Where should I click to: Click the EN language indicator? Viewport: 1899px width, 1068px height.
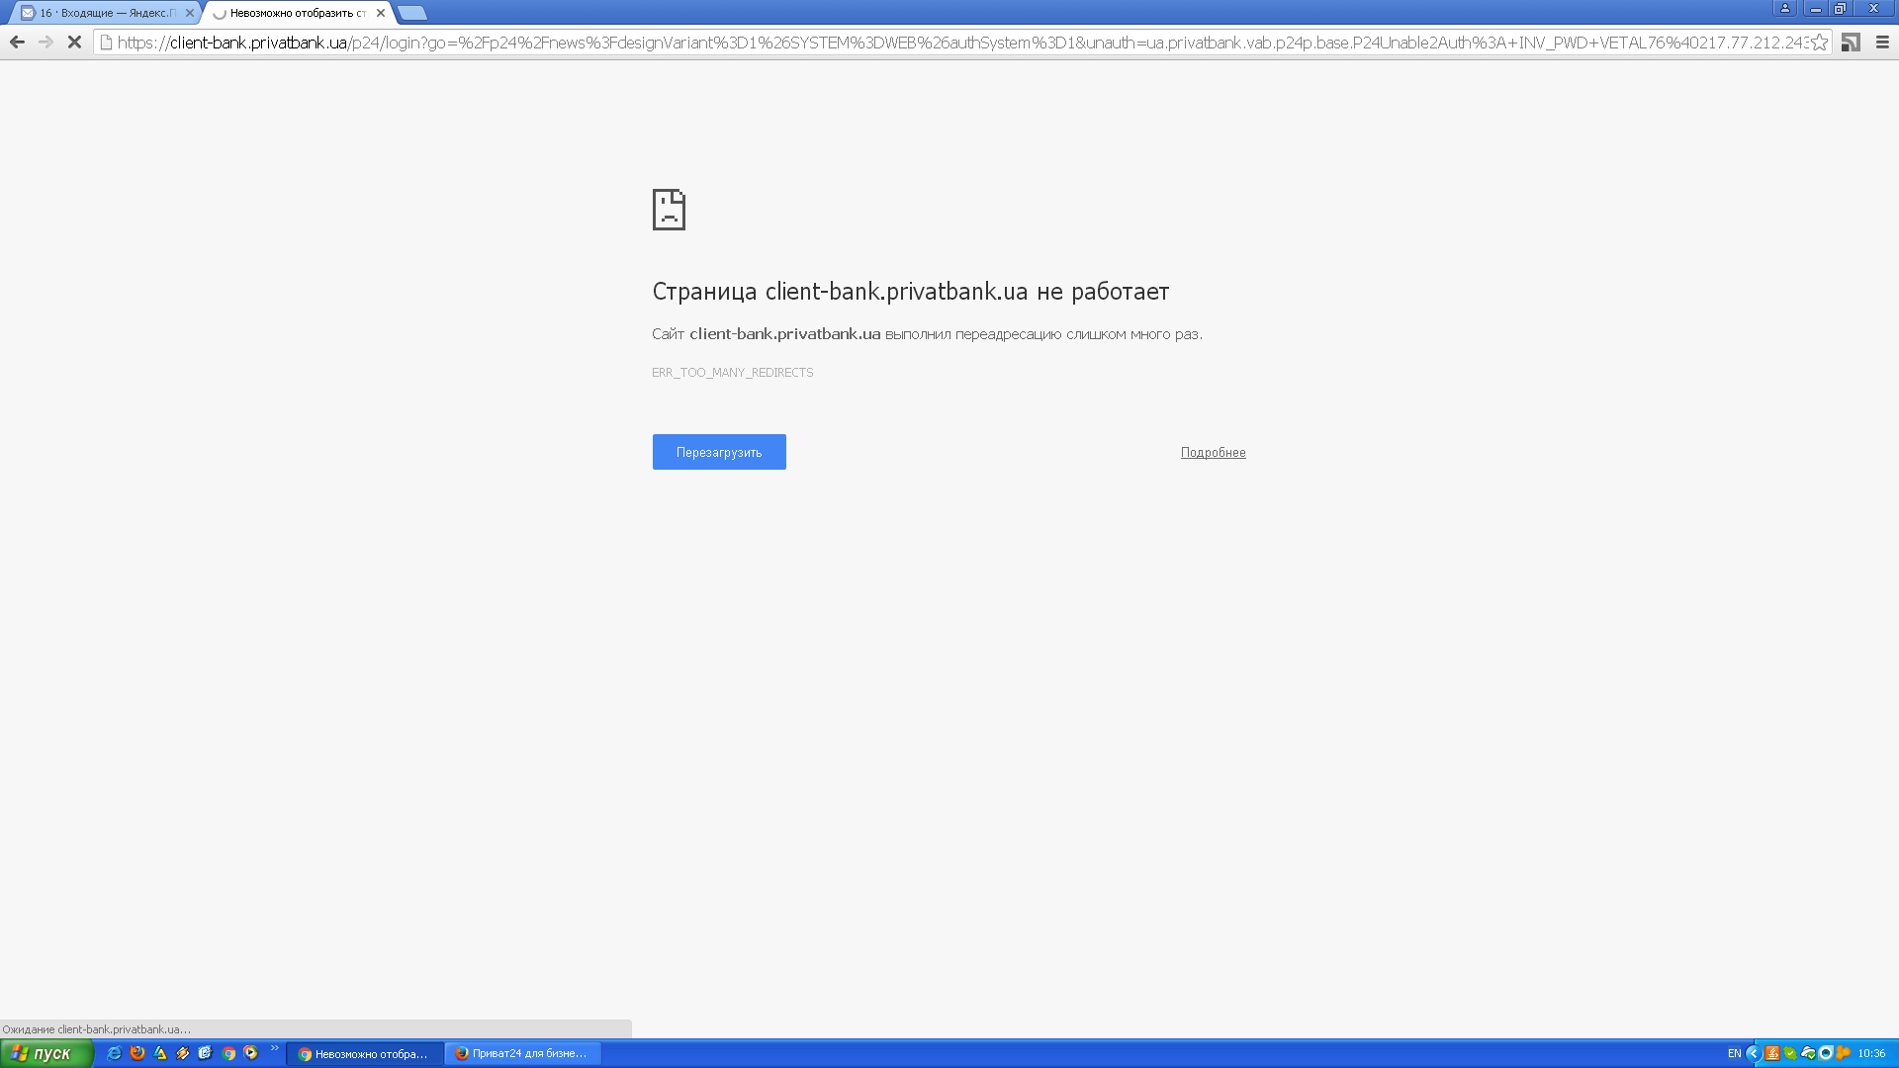1734,1054
